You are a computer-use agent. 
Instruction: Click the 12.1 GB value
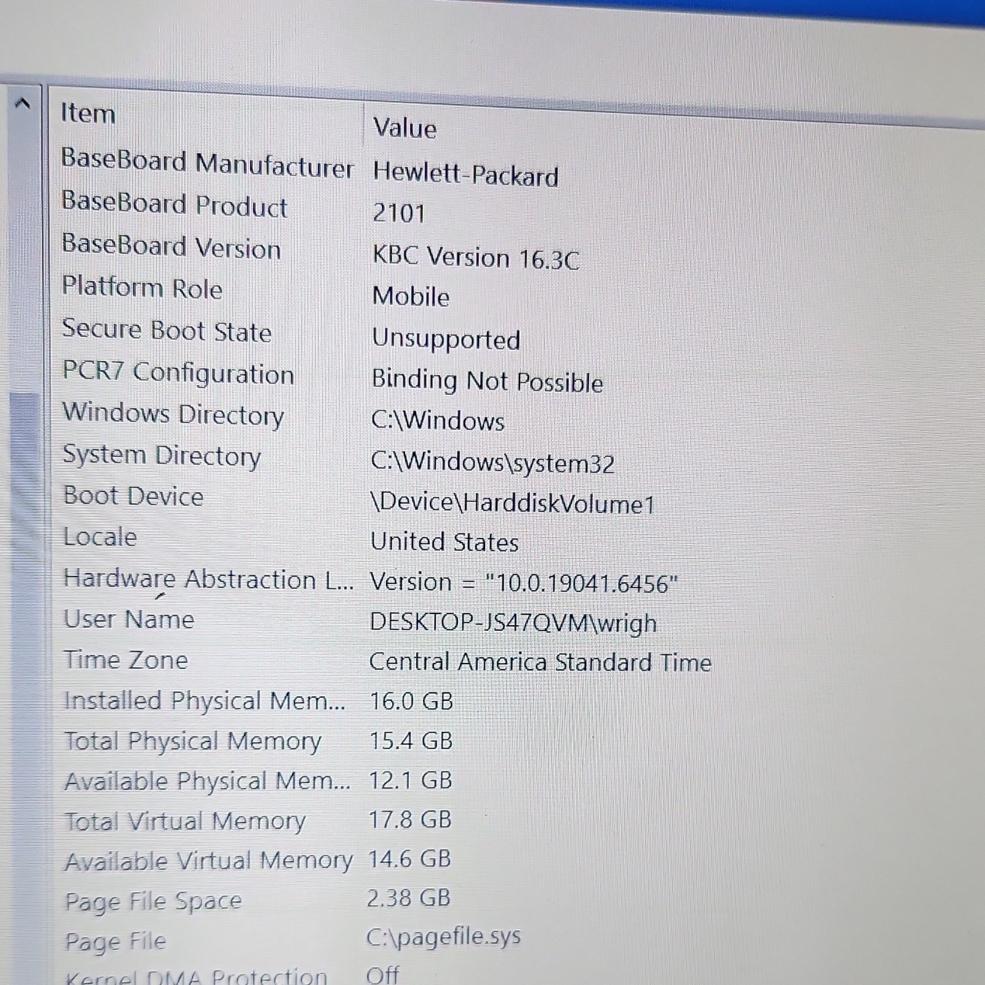410,780
